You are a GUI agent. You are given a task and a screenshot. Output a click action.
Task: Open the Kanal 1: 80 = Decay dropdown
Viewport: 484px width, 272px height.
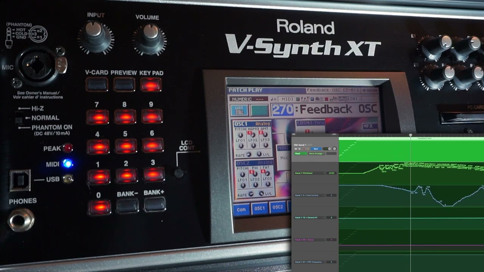[309, 240]
